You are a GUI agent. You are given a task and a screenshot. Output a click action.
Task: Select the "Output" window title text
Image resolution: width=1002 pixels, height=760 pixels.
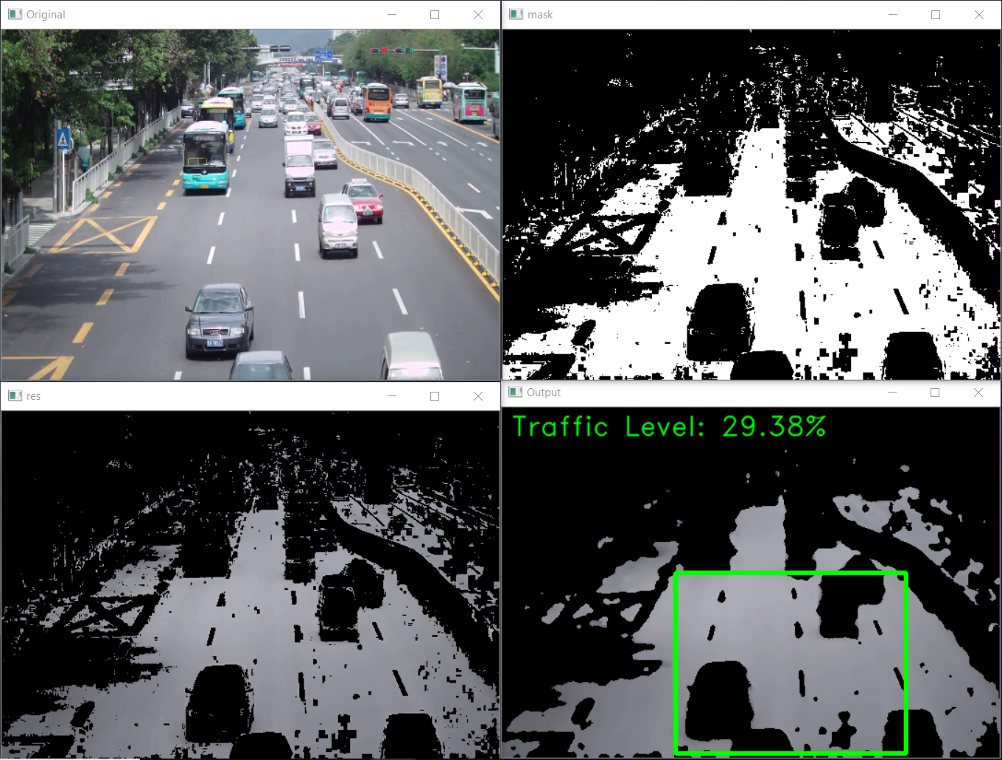pyautogui.click(x=544, y=393)
